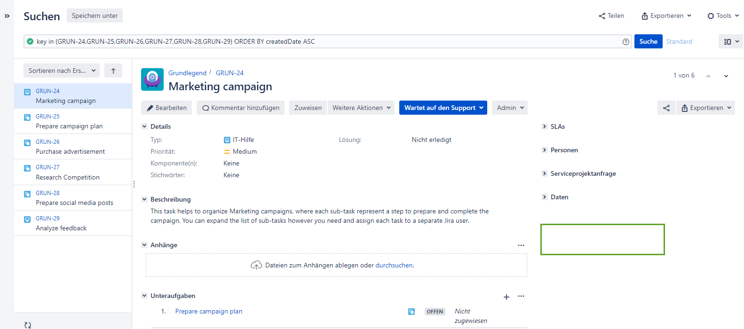Reverse sort order with the up arrow
Image resolution: width=744 pixels, height=329 pixels.
113,71
